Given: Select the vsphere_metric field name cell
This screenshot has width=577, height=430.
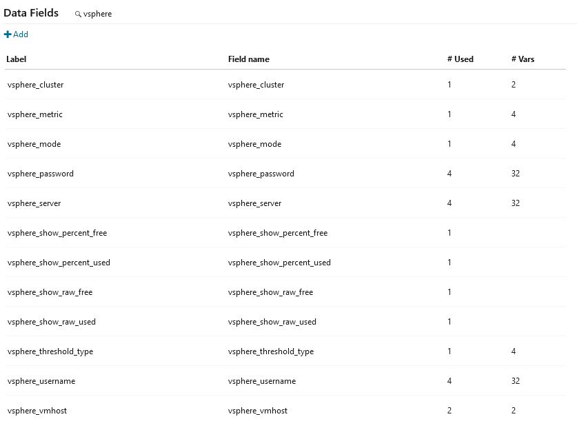Looking at the screenshot, I should (x=256, y=114).
